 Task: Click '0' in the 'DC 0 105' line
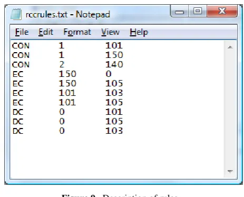pos(62,122)
